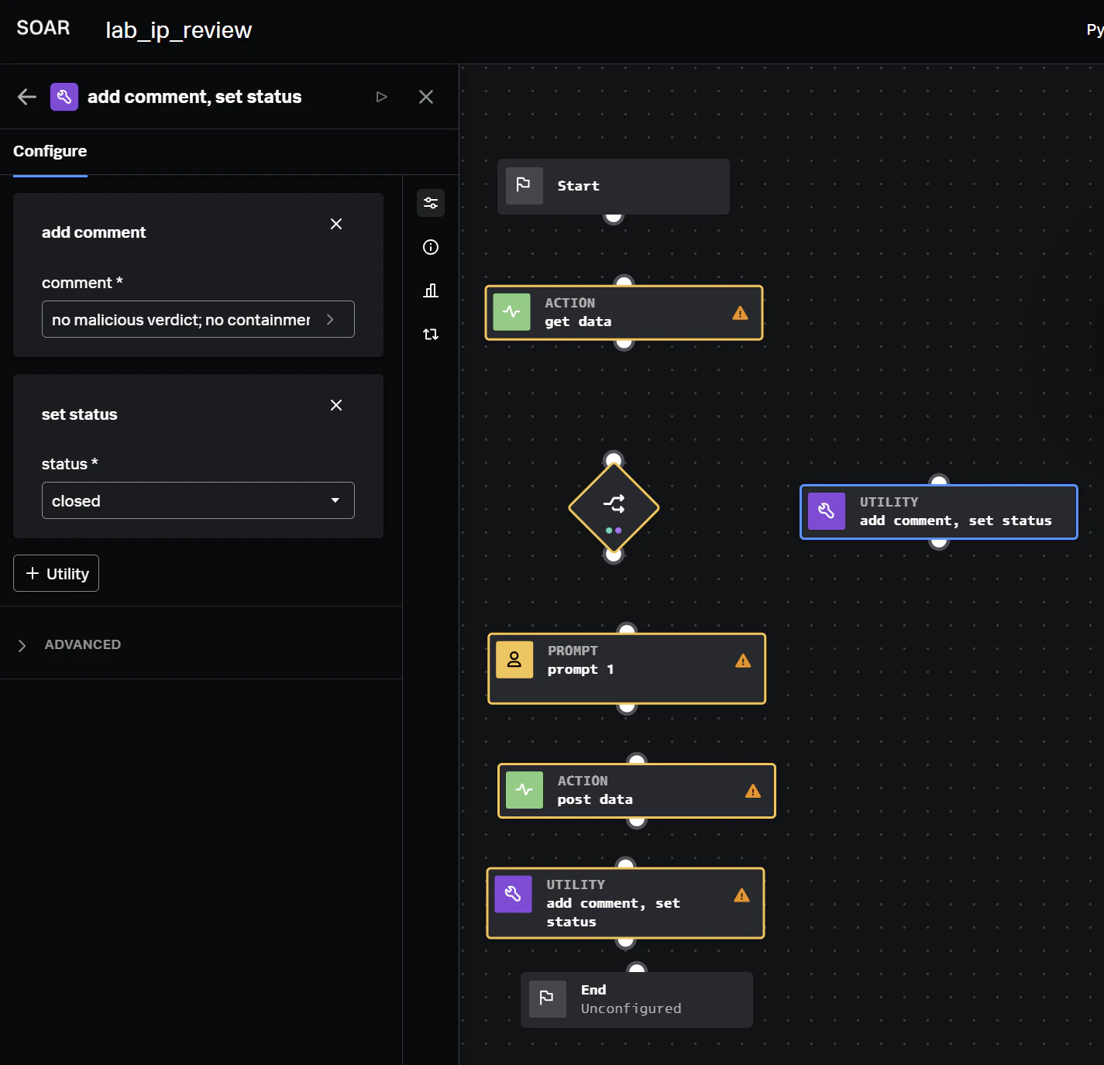Select the Start block flag icon

point(524,186)
